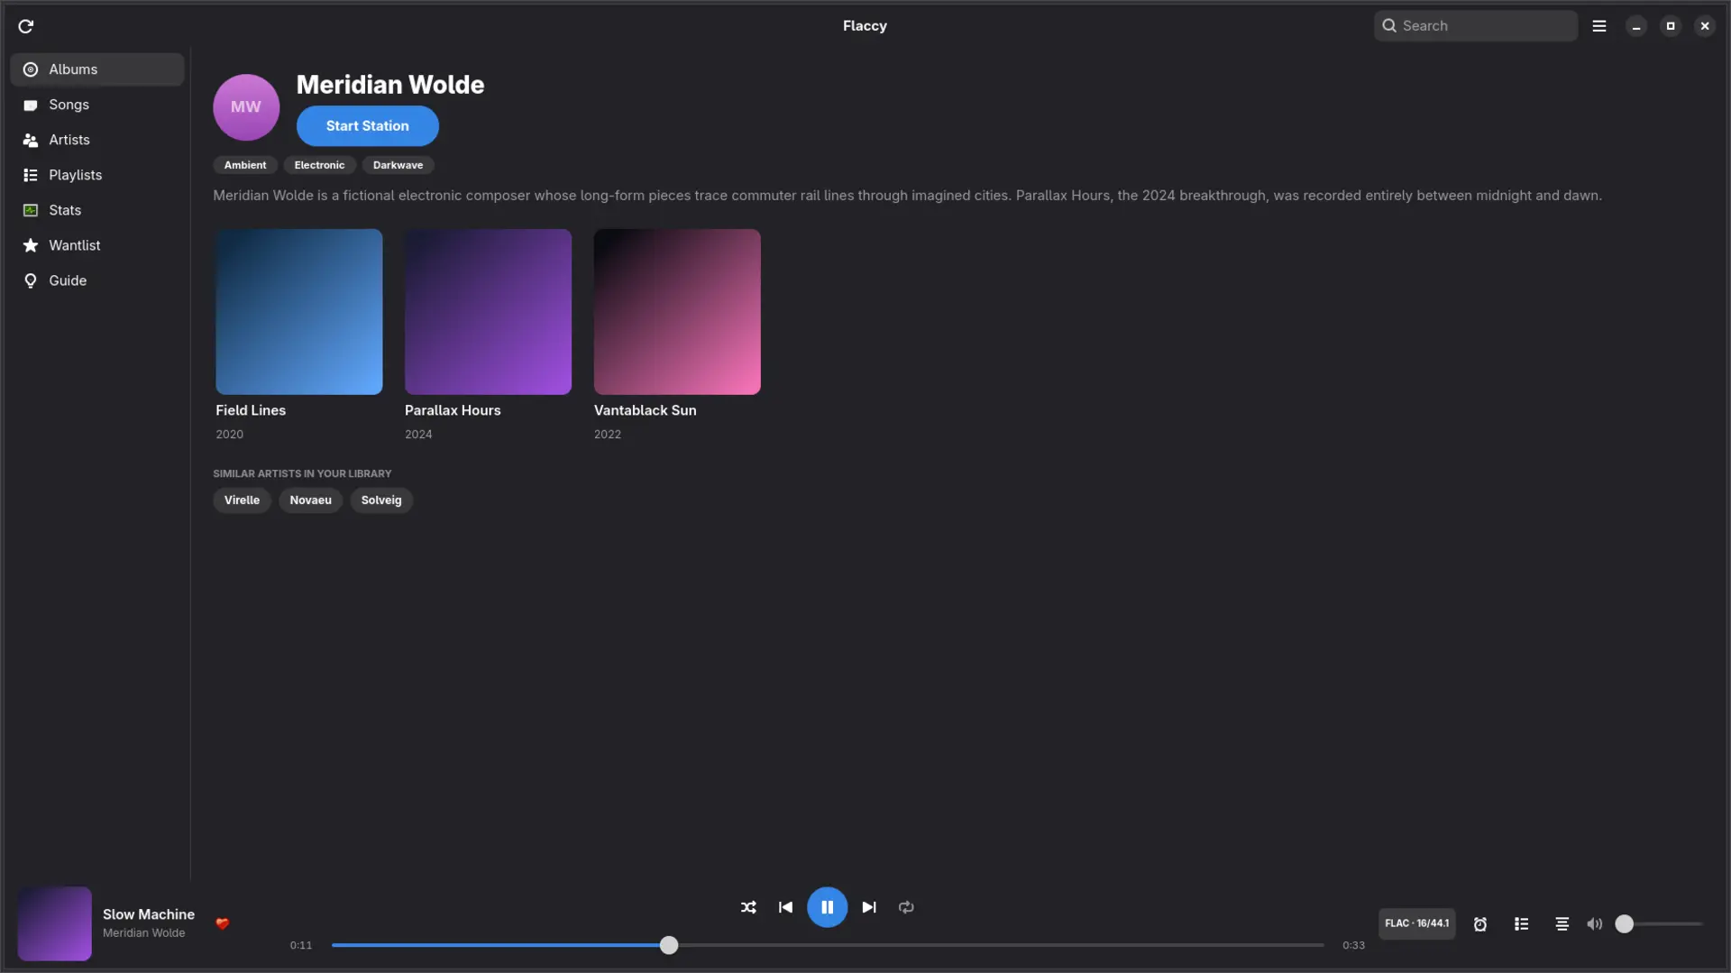Click in the Search field

coord(1476,26)
